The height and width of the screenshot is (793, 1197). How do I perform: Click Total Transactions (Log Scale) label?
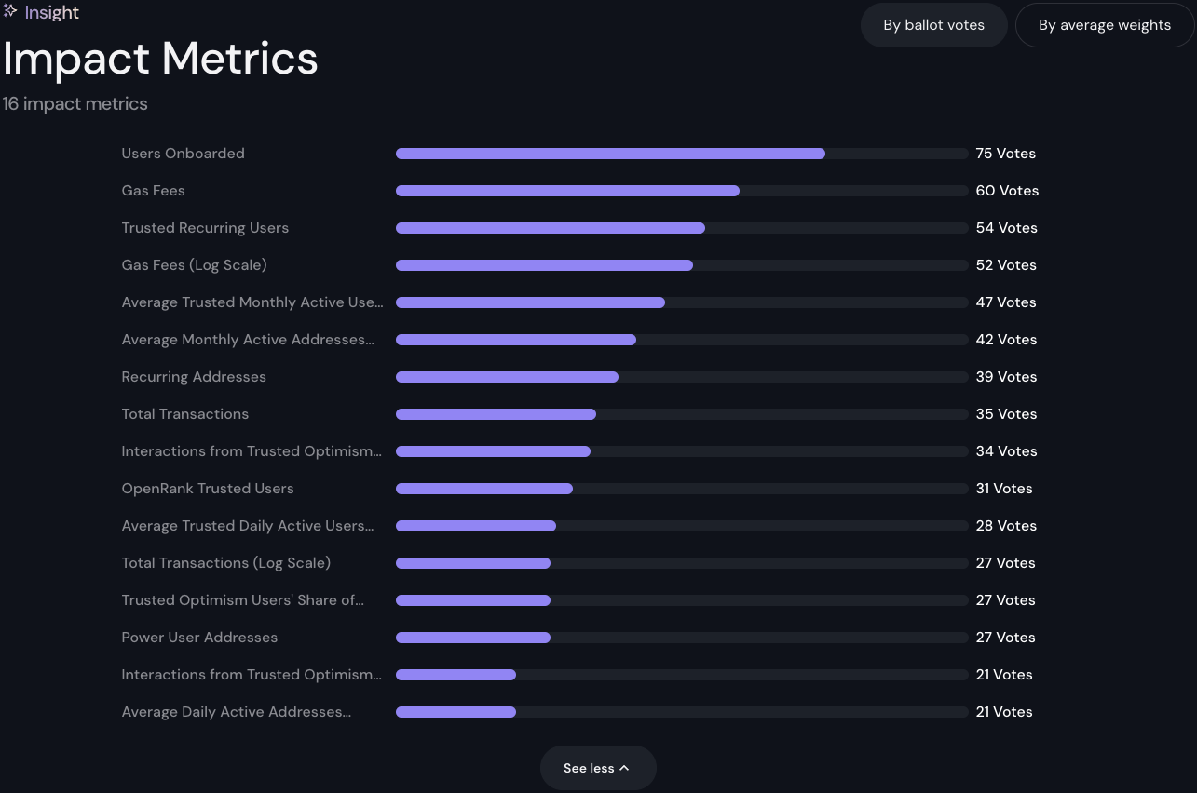point(225,563)
